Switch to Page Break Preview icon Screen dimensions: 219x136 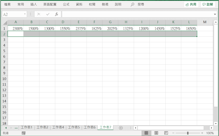tap(166, 133)
